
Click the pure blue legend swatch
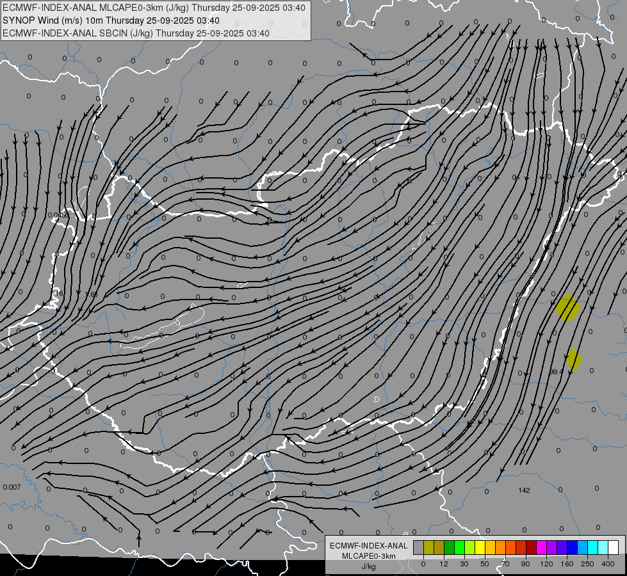click(x=572, y=547)
